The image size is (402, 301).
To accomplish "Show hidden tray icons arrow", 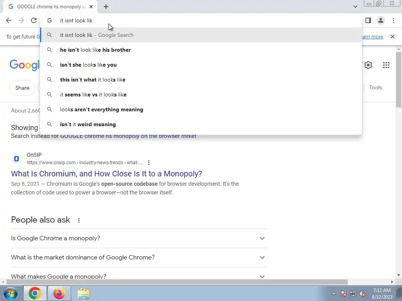I will pos(334,294).
